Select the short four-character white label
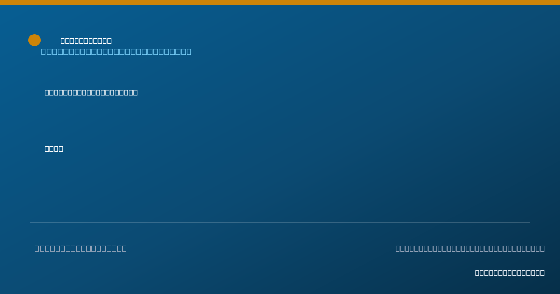Image resolution: width=560 pixels, height=294 pixels. click(x=54, y=148)
